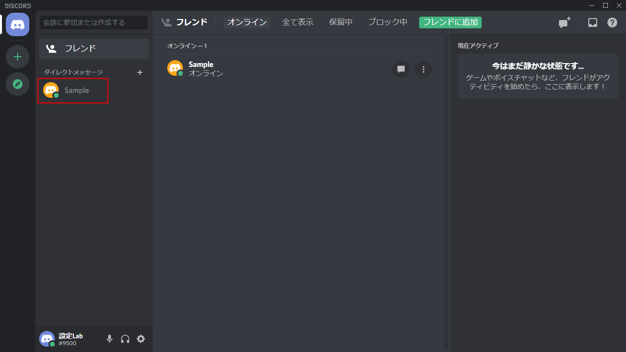
Task: Add a server with plus icon
Action: tap(18, 57)
